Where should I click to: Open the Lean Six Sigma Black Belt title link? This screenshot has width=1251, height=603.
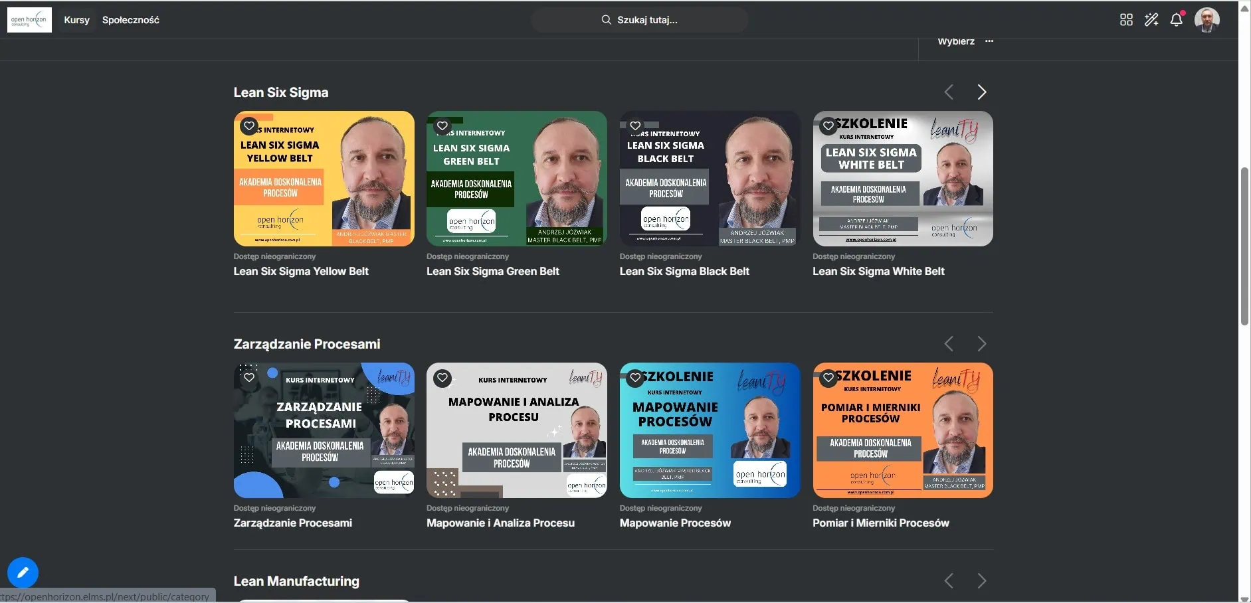pyautogui.click(x=684, y=271)
